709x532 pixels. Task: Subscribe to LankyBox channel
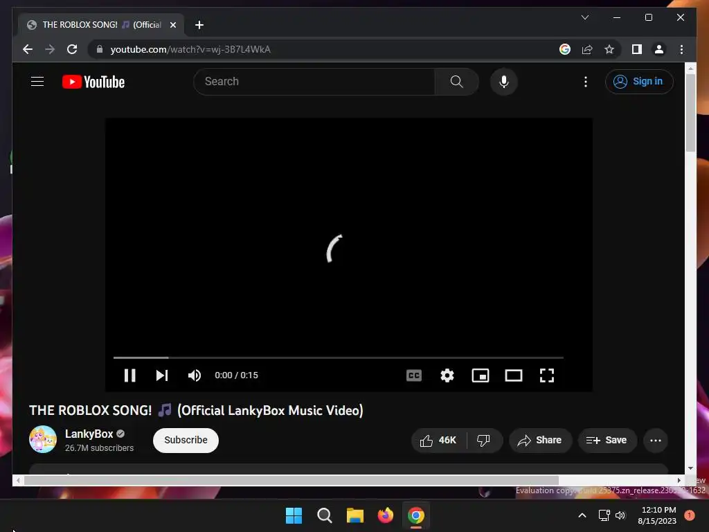tap(186, 440)
